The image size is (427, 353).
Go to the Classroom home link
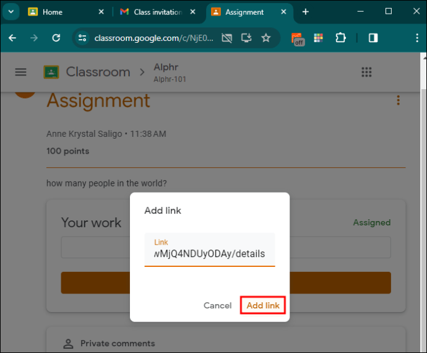coord(98,72)
